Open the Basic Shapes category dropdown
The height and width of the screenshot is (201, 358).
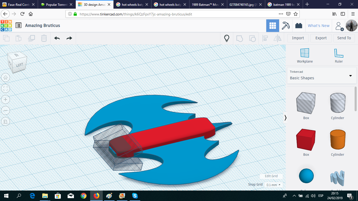click(x=322, y=75)
